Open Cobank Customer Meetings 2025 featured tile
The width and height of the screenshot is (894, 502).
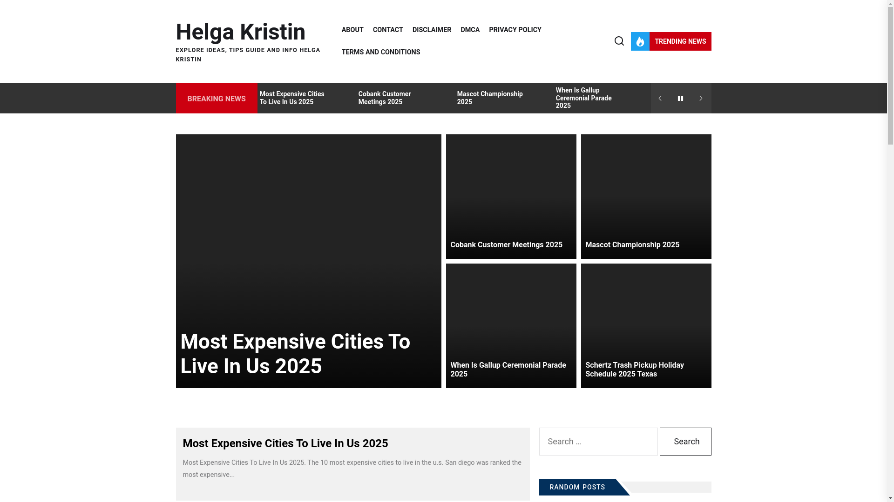tap(506, 245)
